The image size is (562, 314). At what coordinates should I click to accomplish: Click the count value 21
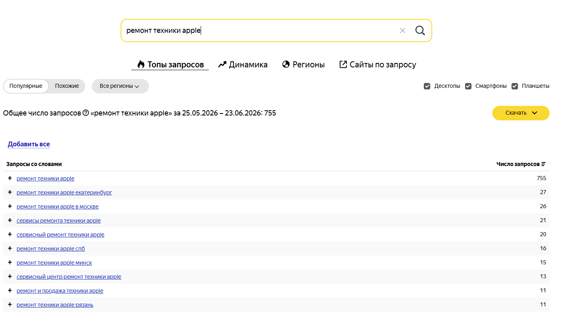coord(543,220)
